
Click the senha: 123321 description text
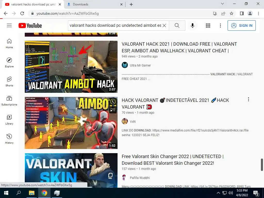[141, 135]
